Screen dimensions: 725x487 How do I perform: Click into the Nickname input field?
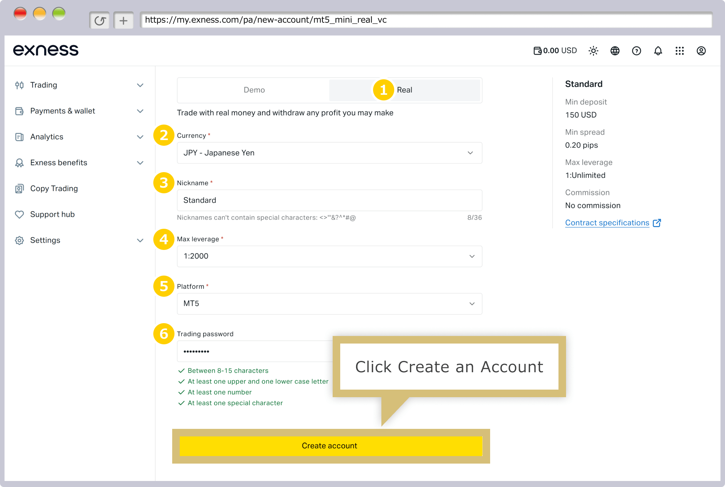coord(329,200)
